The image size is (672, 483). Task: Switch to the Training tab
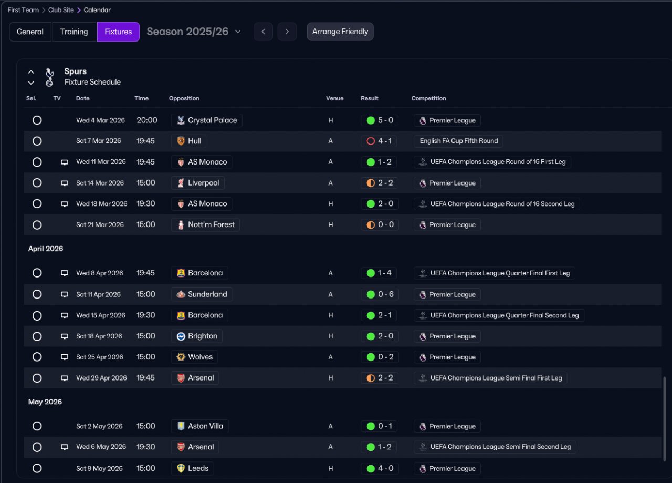point(74,32)
